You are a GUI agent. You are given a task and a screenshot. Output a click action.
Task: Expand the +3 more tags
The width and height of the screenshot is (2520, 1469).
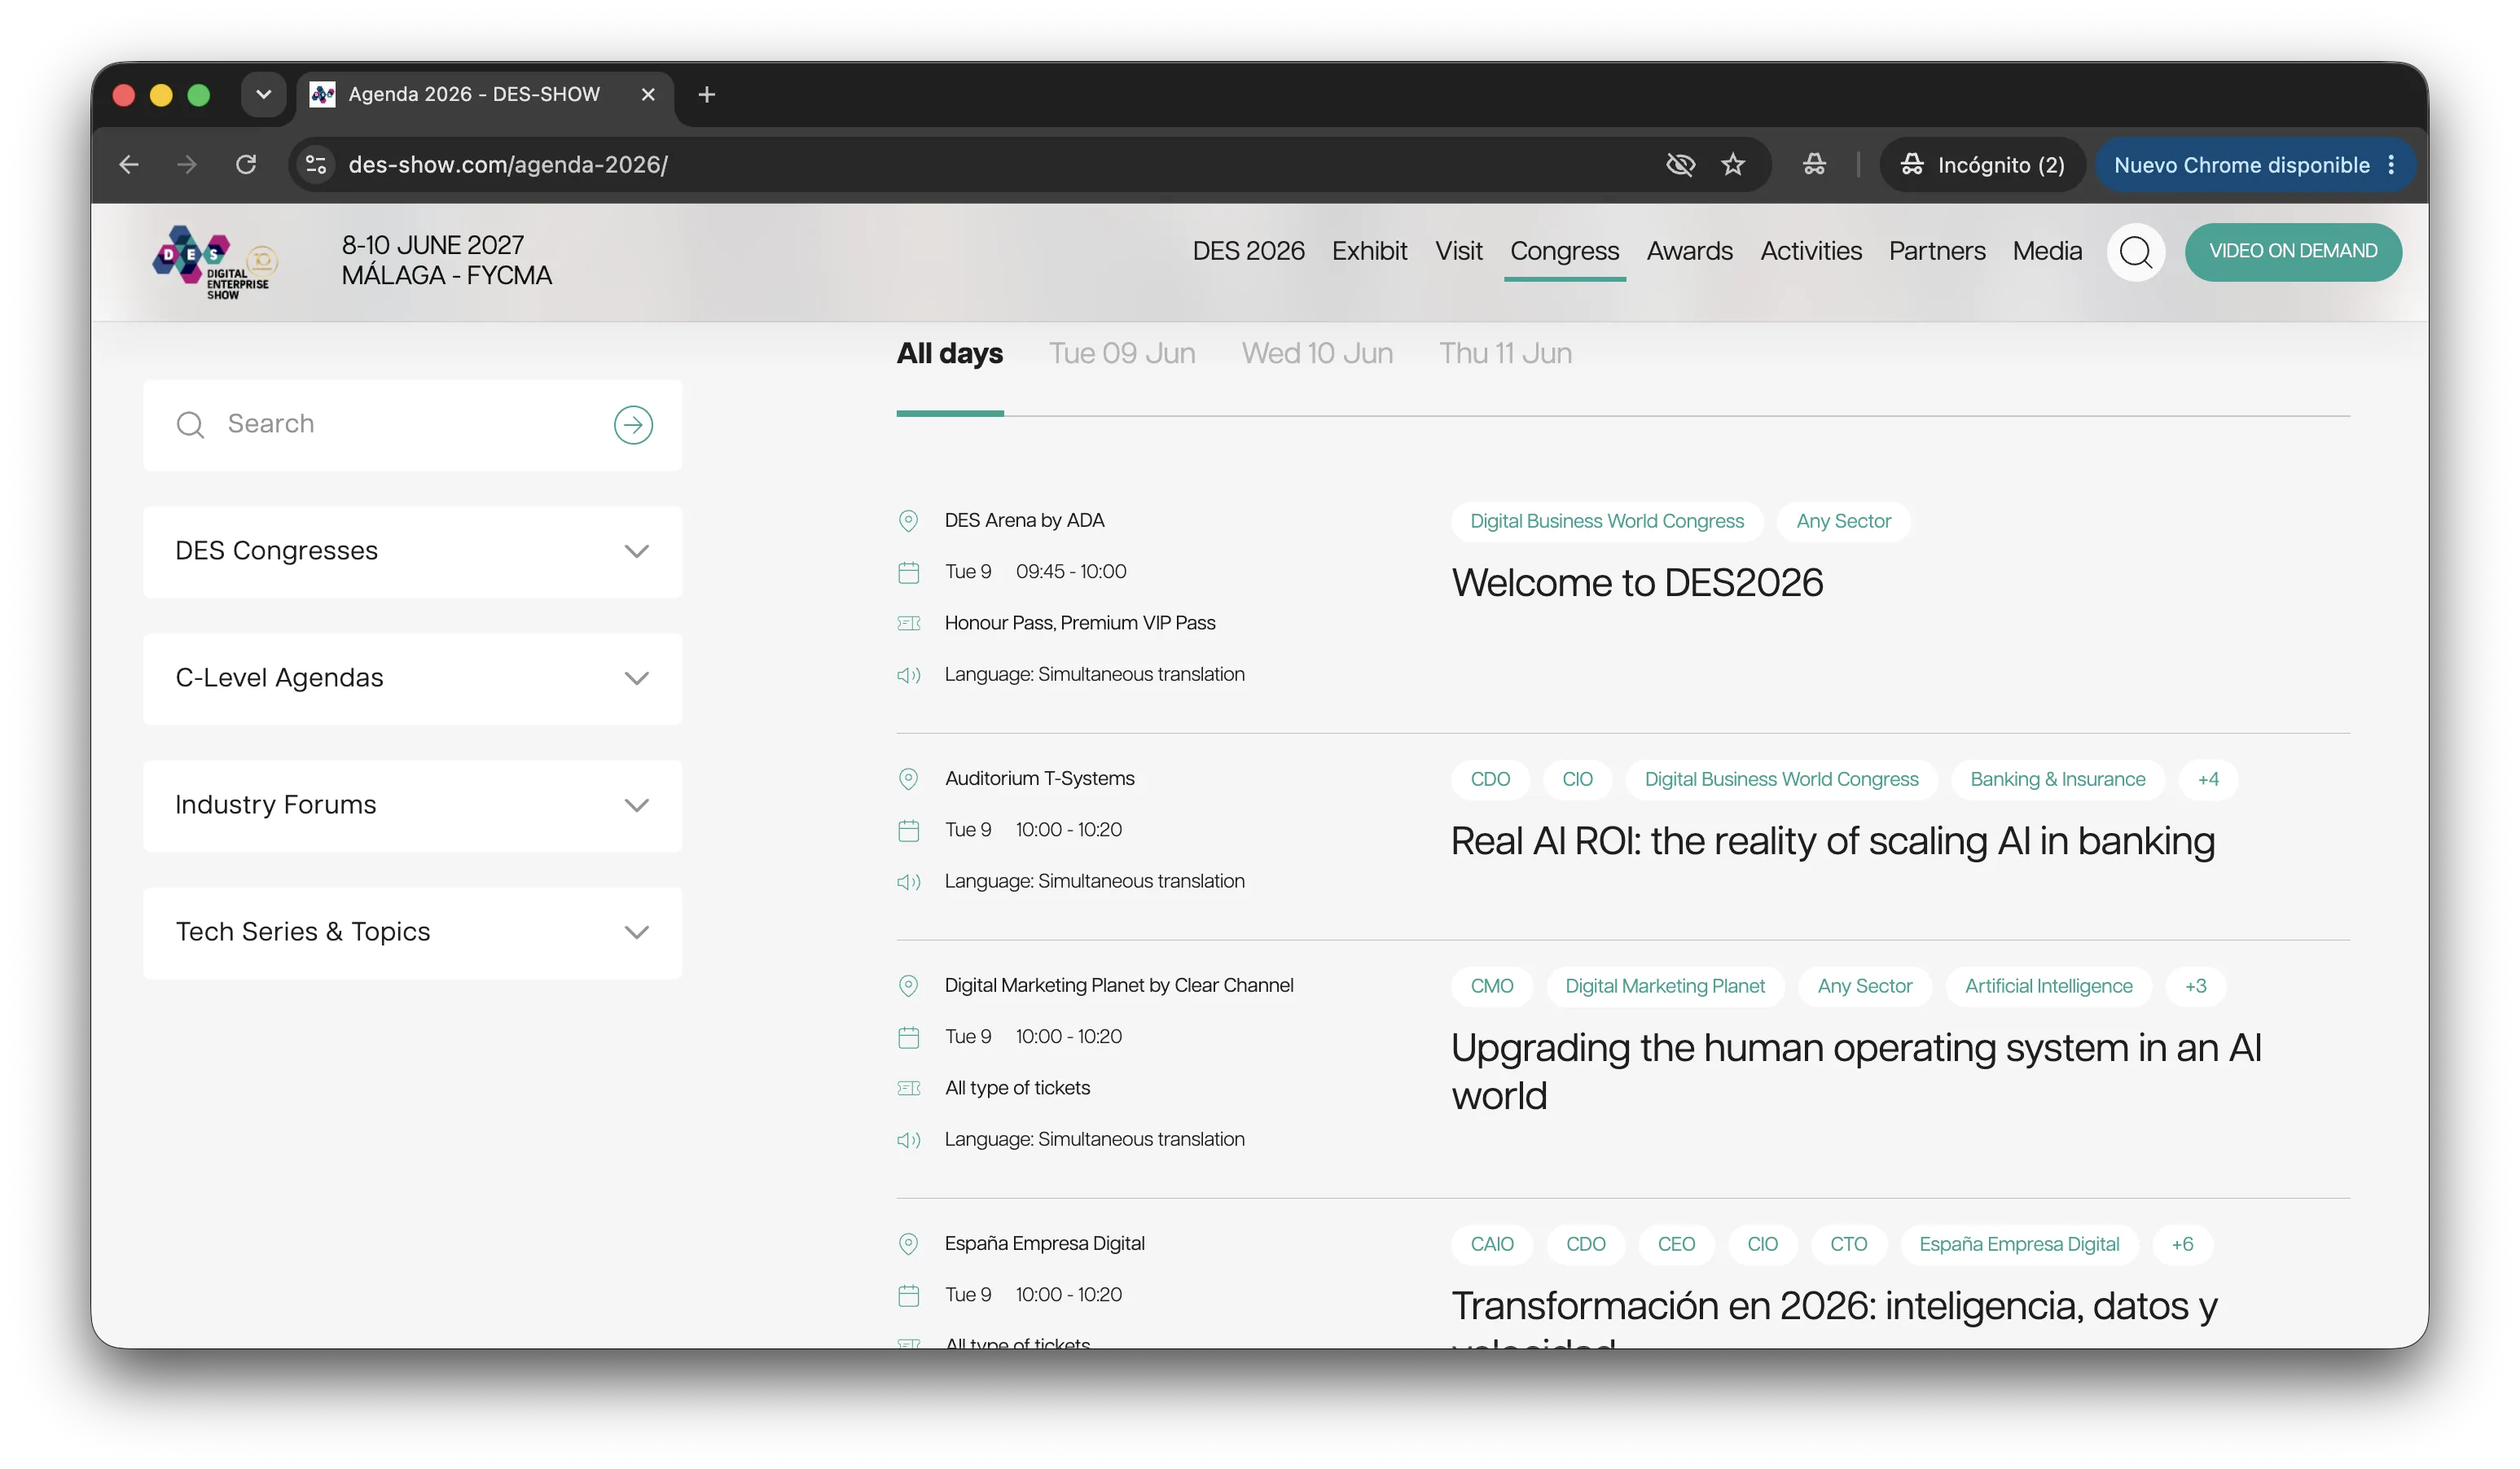pyautogui.click(x=2195, y=986)
